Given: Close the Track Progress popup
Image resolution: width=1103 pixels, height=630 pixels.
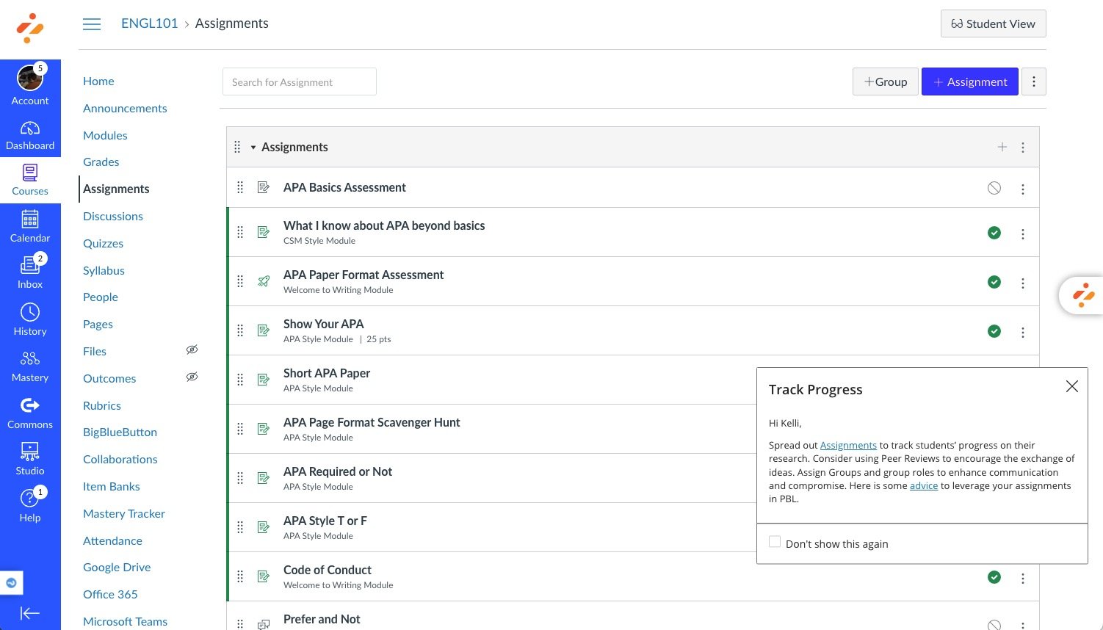Looking at the screenshot, I should tap(1072, 386).
